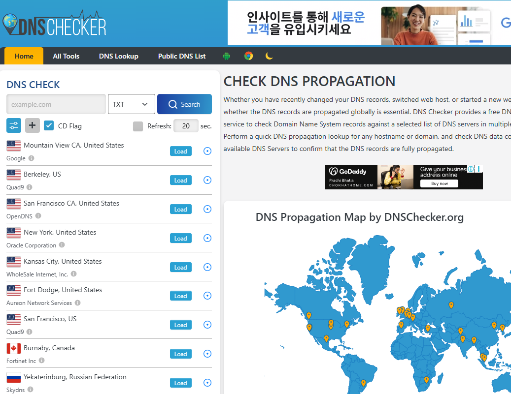This screenshot has height=394, width=511.
Task: Open the Korean banner advertisement
Action: [x=369, y=23]
